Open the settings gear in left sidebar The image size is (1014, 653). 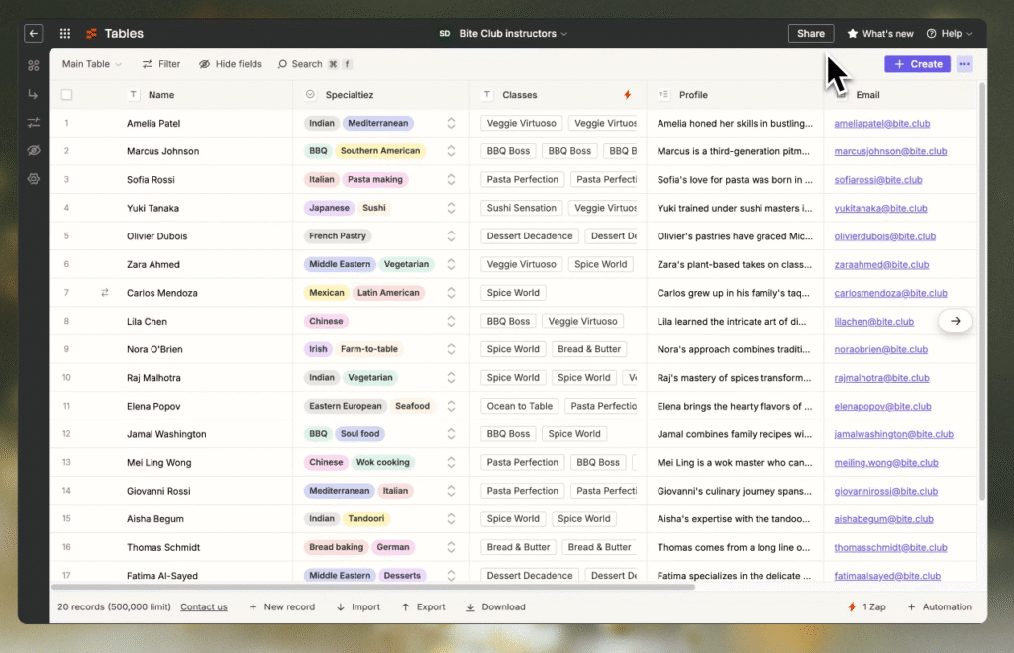(34, 179)
